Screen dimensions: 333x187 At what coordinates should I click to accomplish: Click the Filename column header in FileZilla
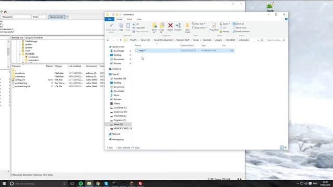point(16,66)
